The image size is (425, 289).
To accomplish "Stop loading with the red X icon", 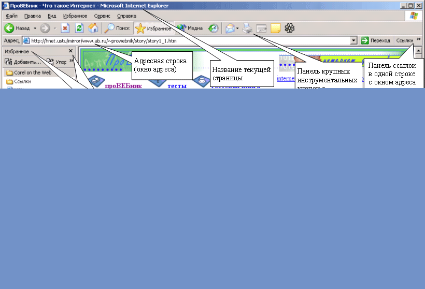I will click(x=65, y=28).
